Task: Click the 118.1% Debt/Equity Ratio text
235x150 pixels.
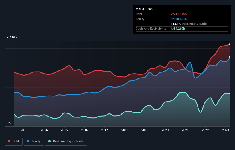Action: [189, 24]
